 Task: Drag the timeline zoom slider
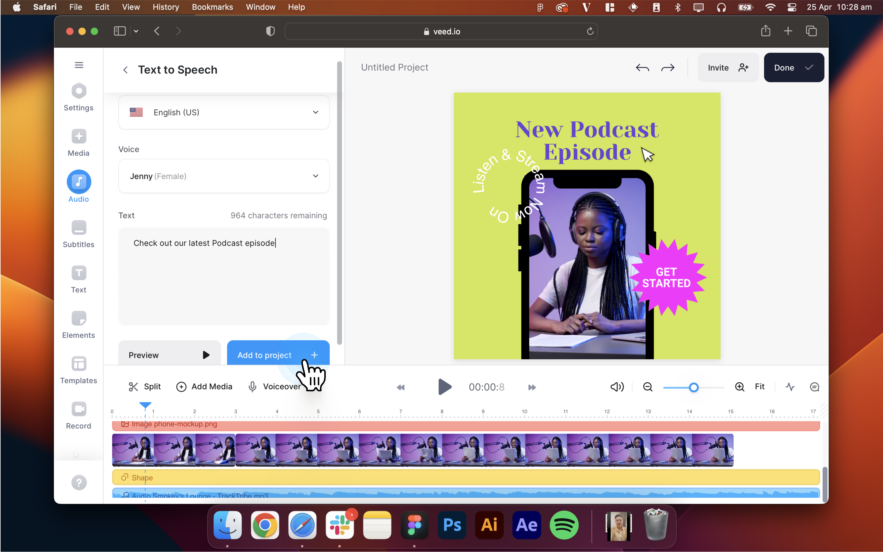[x=694, y=387]
